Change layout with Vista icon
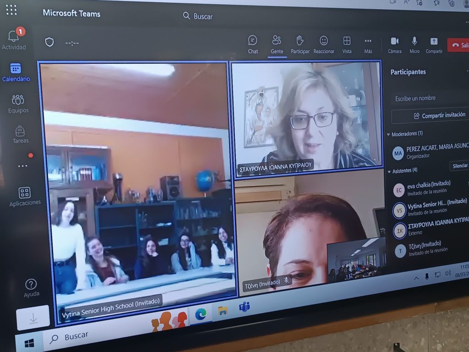The image size is (469, 352). click(347, 44)
